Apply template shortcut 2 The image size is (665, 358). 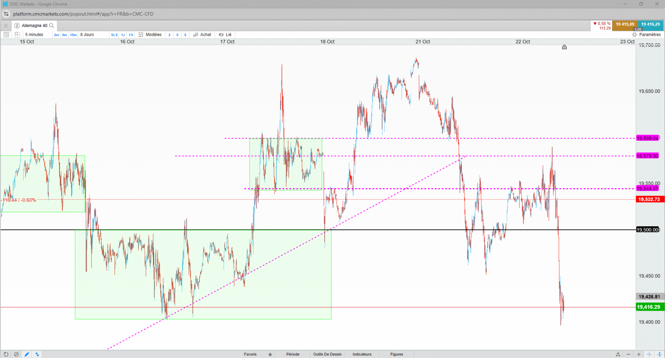pos(170,35)
